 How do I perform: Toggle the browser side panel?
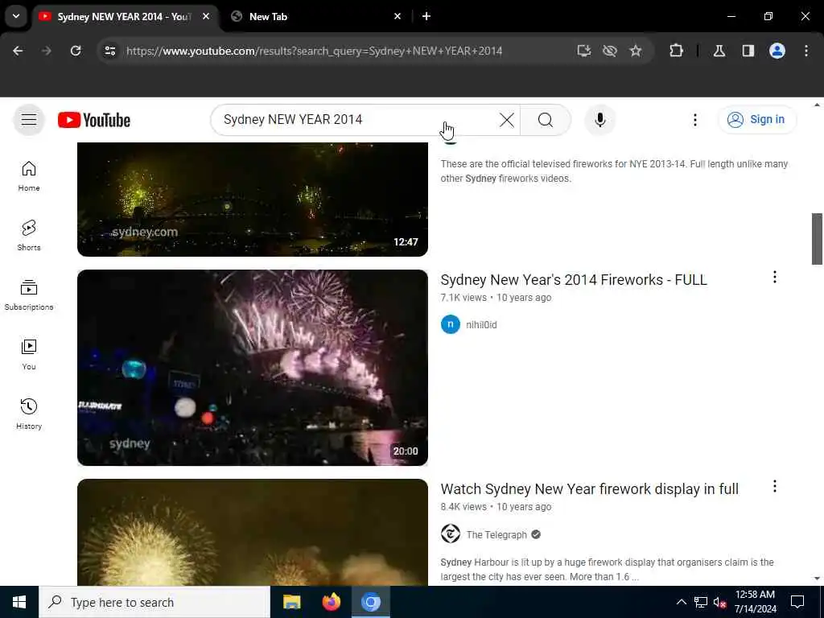[748, 51]
